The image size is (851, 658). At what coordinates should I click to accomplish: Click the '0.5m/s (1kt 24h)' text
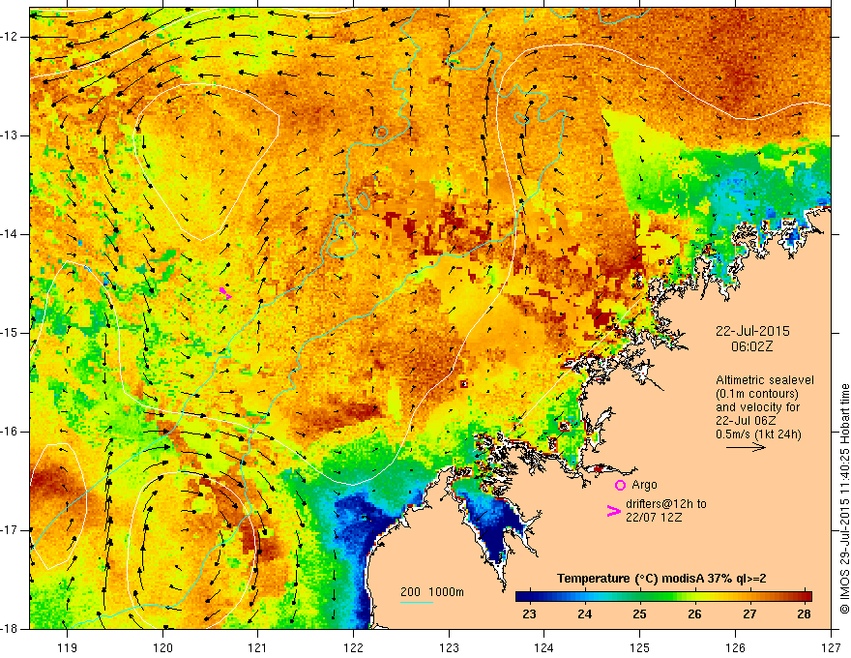758,434
